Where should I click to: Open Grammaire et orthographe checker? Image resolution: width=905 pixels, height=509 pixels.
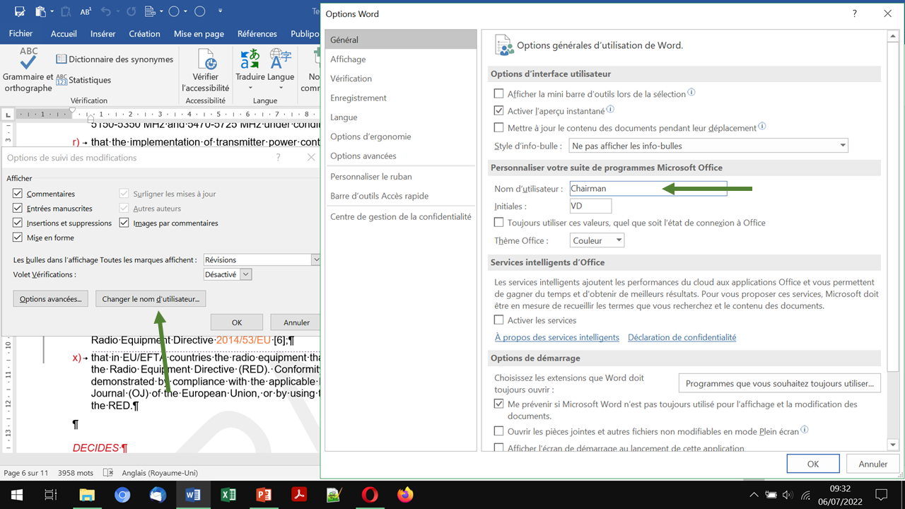[x=28, y=70]
